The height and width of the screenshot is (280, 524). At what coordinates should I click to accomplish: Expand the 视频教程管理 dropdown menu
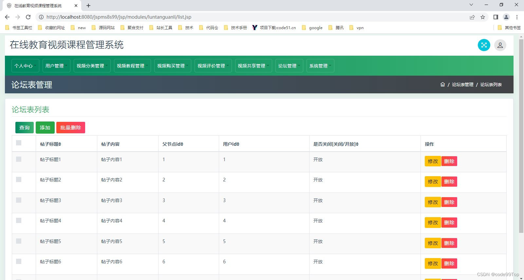132,66
